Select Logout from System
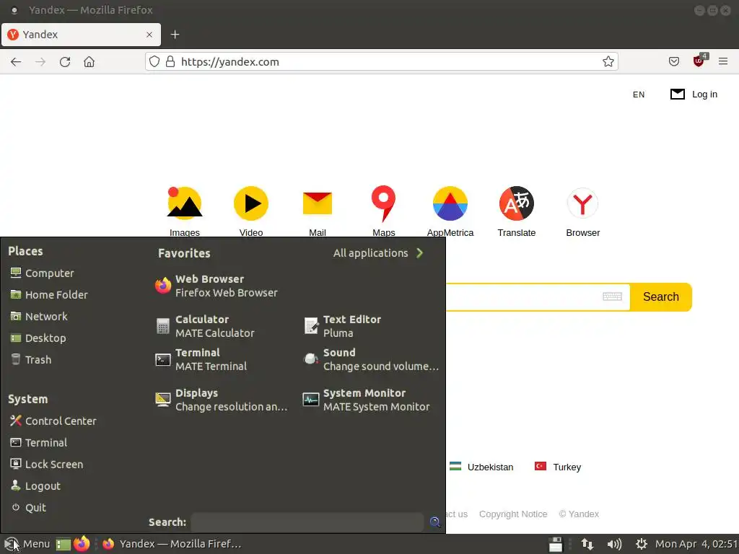The width and height of the screenshot is (739, 554). (x=35, y=486)
